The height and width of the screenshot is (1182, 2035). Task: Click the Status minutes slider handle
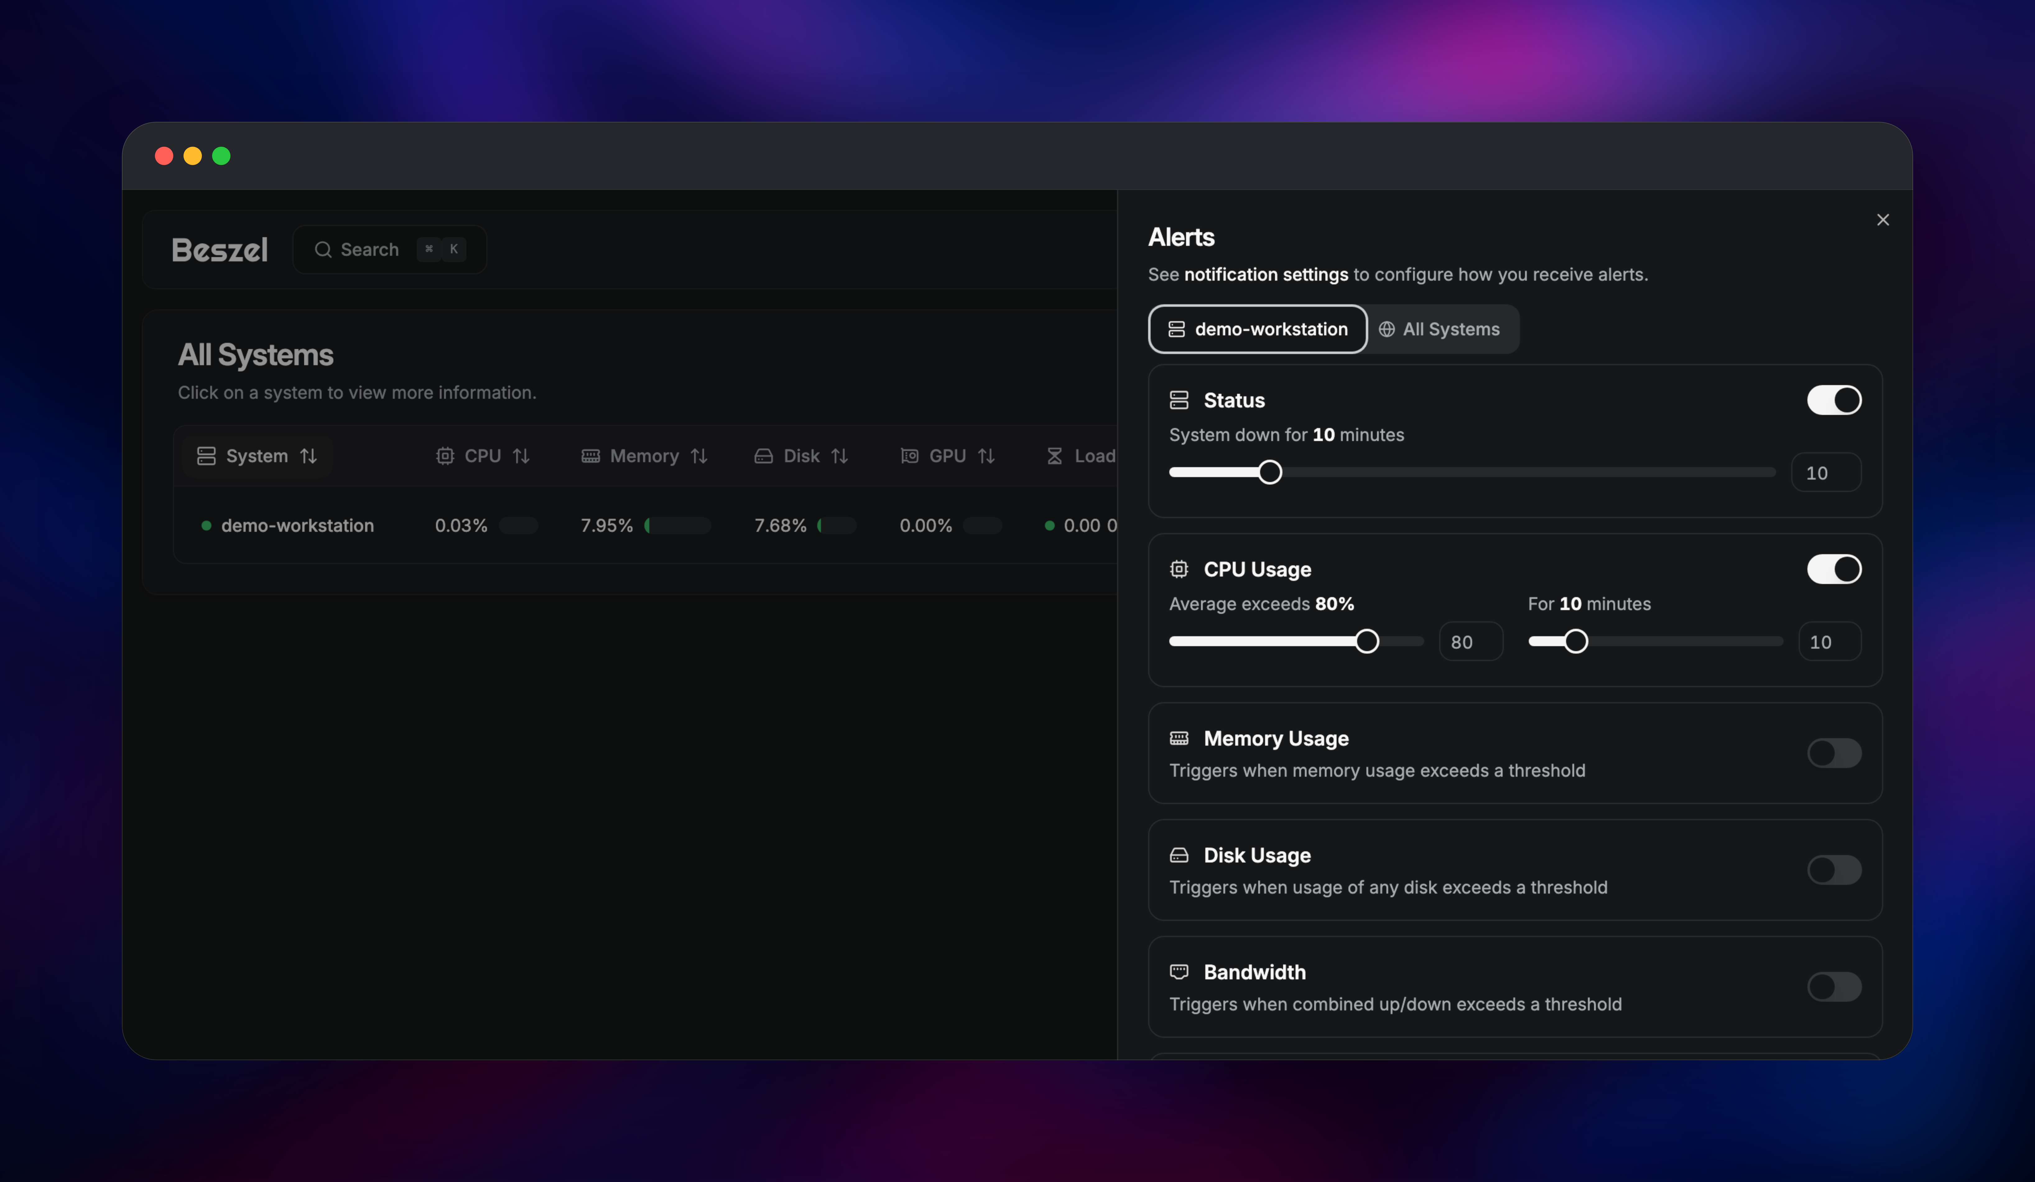coord(1269,472)
